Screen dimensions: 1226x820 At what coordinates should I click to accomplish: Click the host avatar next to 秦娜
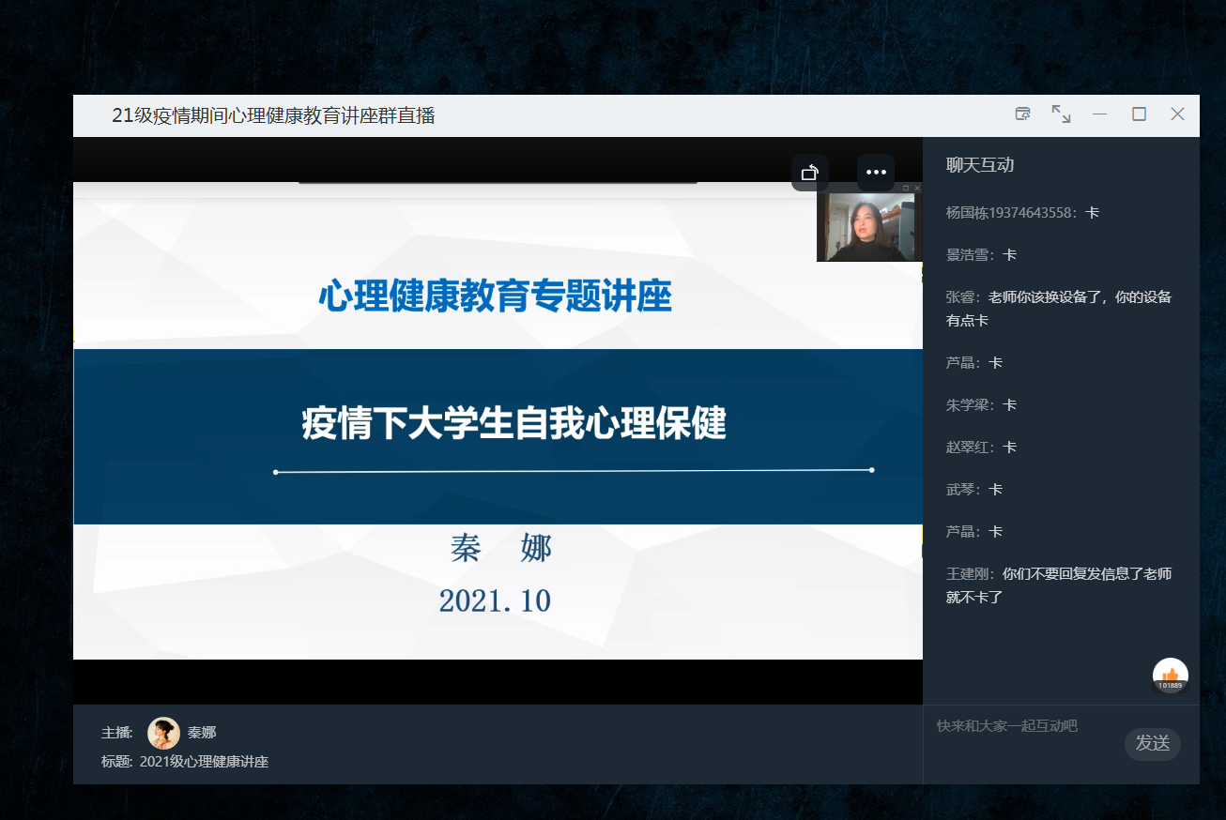pyautogui.click(x=163, y=733)
